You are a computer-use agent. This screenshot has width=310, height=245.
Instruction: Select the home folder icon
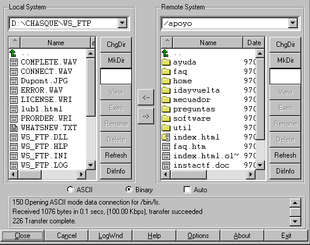point(166,81)
